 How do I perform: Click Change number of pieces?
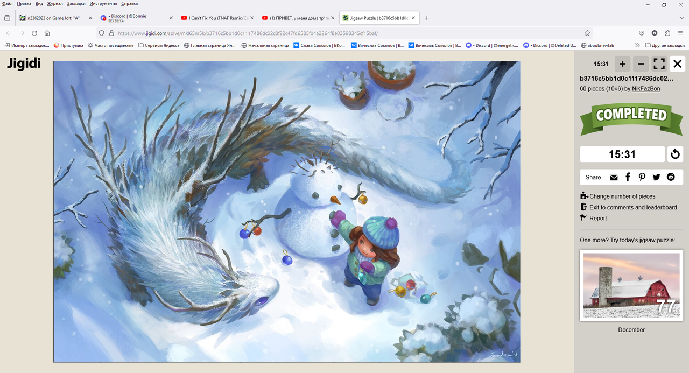(617, 196)
